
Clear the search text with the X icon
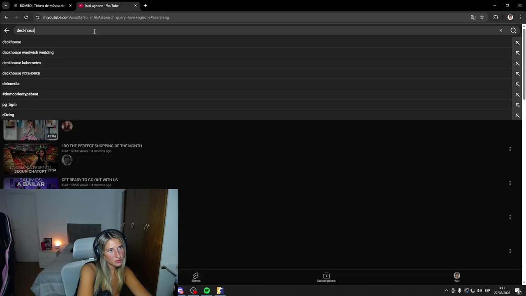click(501, 30)
